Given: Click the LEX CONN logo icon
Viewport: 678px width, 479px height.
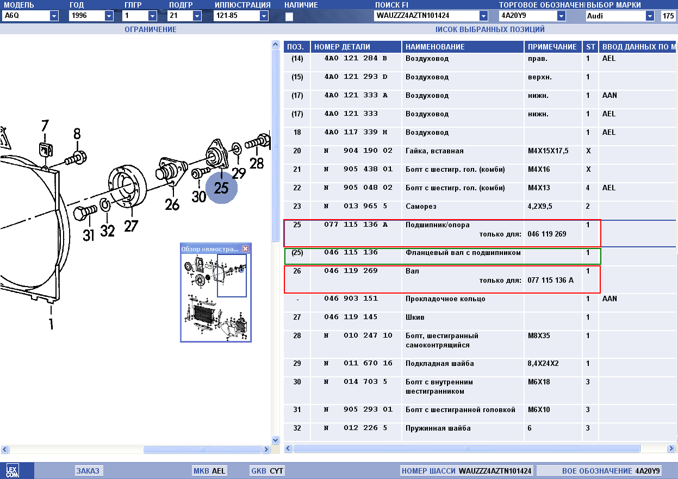Looking at the screenshot, I should point(12,471).
